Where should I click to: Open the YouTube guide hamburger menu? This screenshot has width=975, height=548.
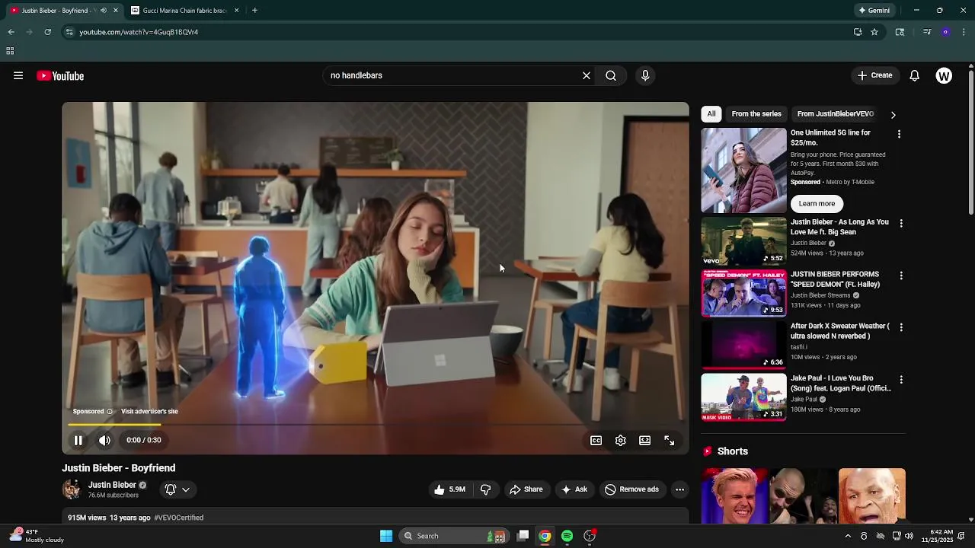[x=18, y=75]
